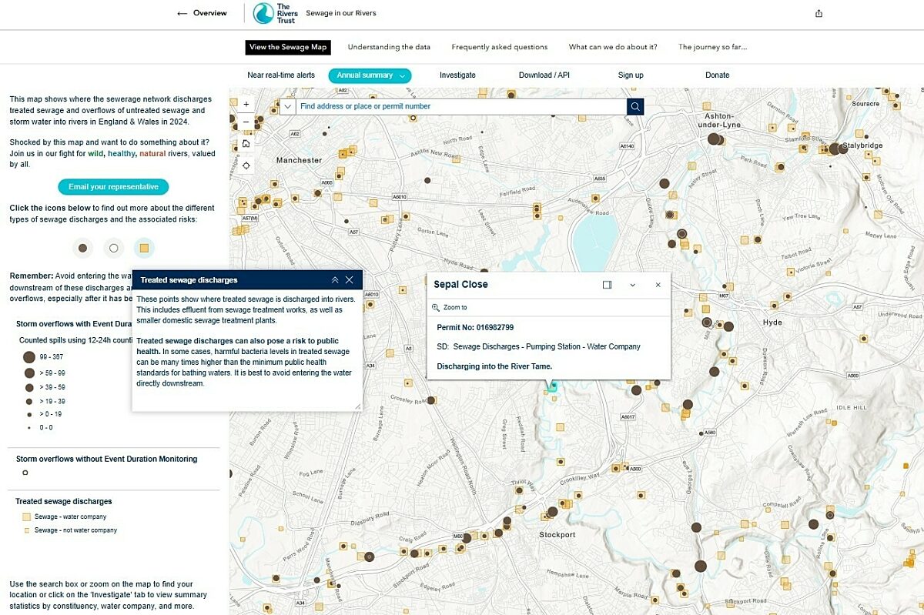This screenshot has height=615, width=924.
Task: Open Frequently asked questions tab
Action: point(500,47)
